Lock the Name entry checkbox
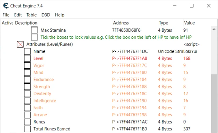218x133 pixels. [27, 51]
